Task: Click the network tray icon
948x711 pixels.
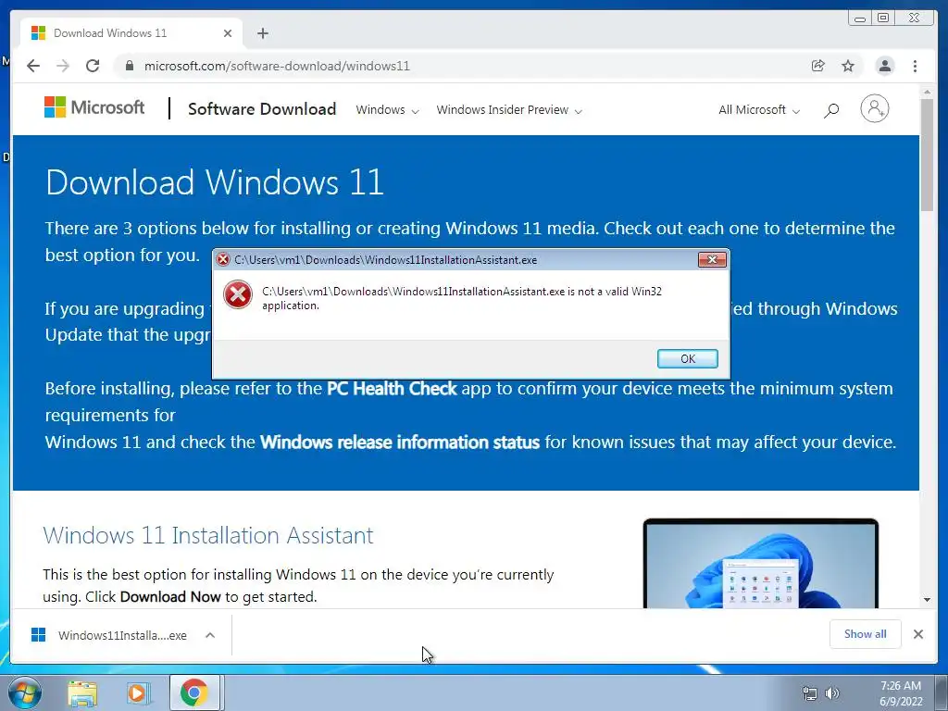Action: [809, 693]
